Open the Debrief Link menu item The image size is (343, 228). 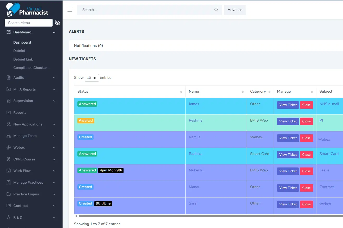tap(23, 59)
